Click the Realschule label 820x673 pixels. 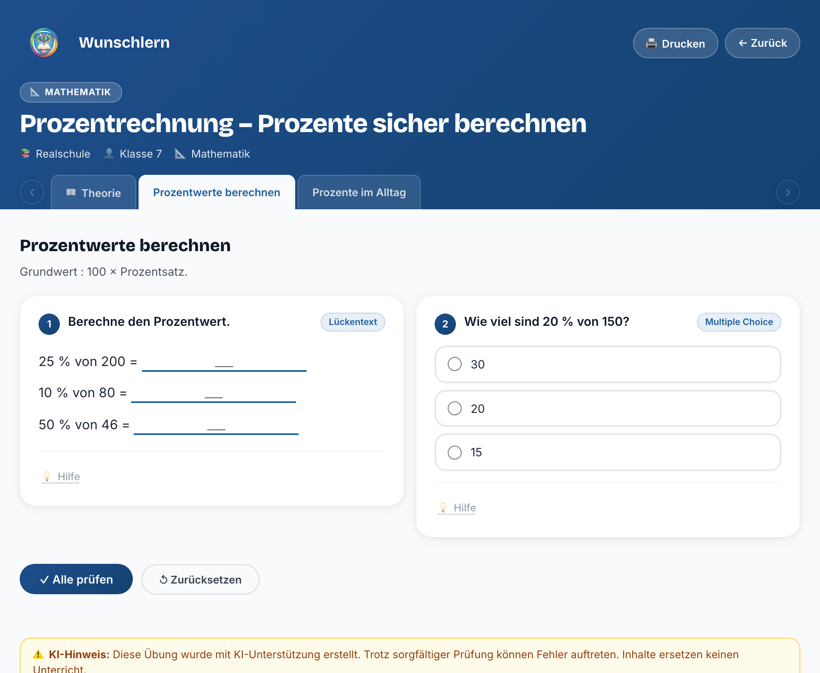click(63, 154)
